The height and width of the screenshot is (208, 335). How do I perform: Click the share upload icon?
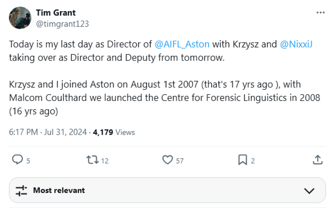(x=317, y=160)
